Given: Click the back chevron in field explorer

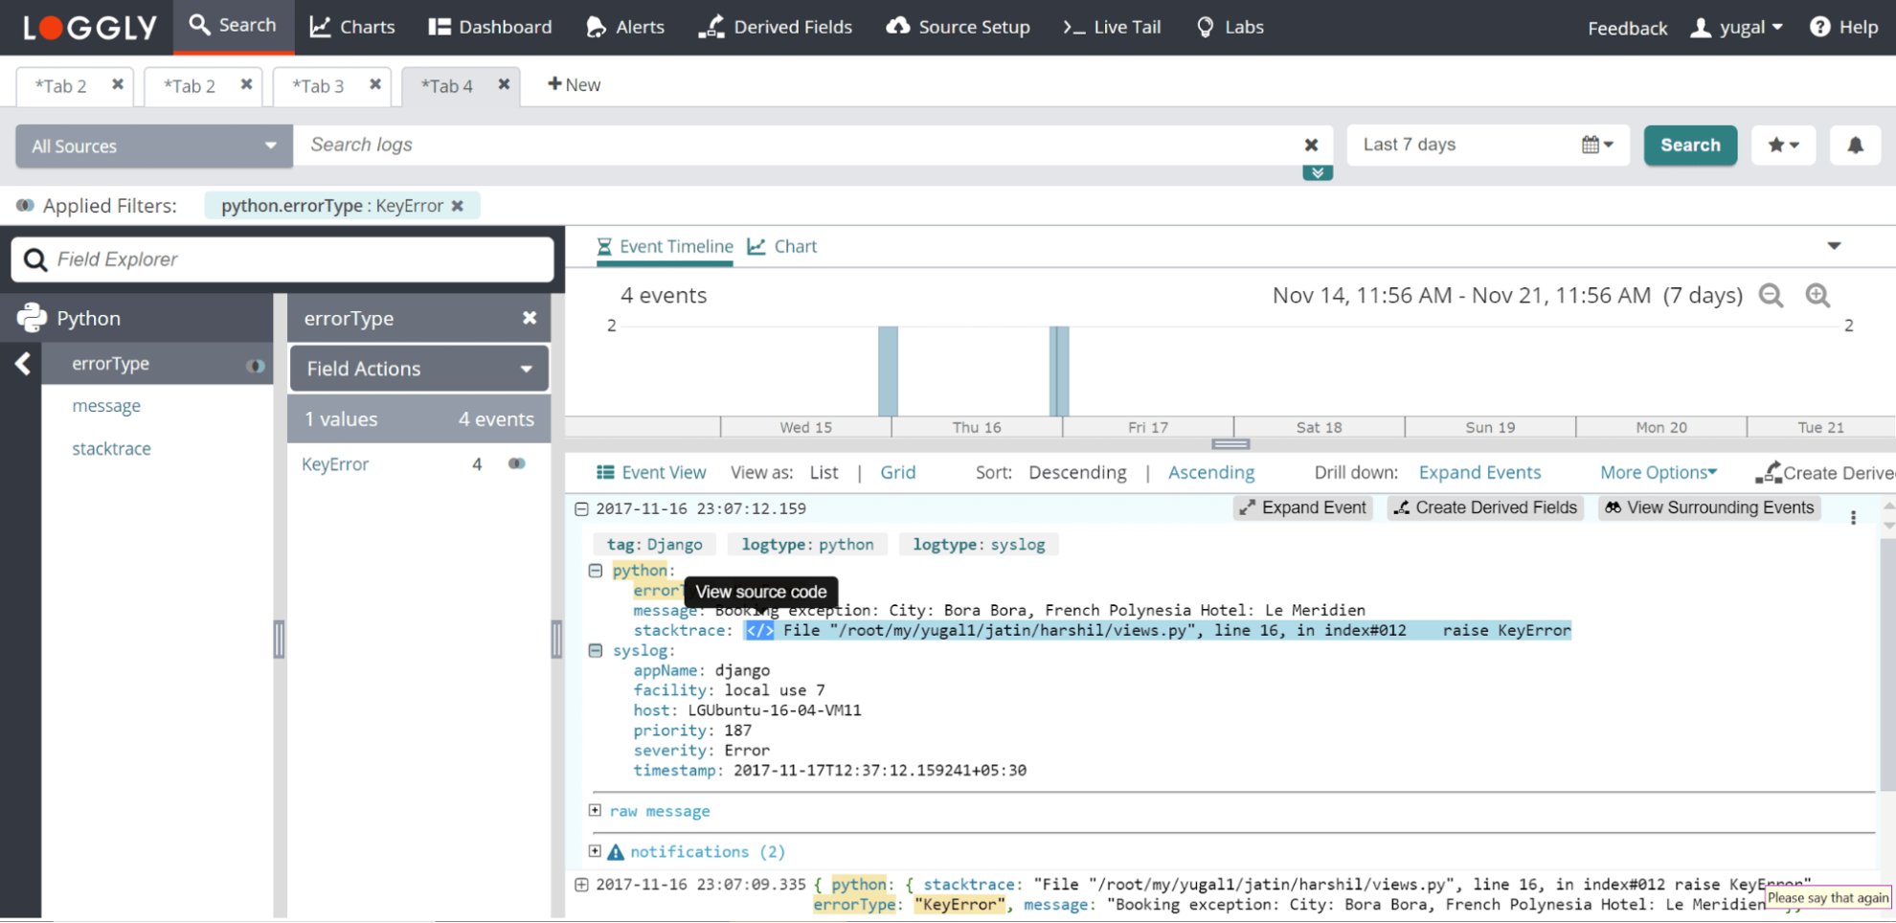Looking at the screenshot, I should [23, 364].
